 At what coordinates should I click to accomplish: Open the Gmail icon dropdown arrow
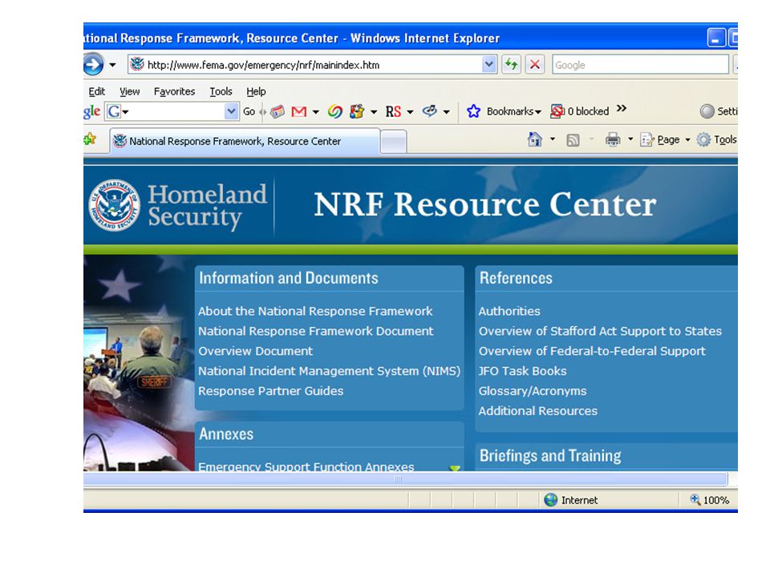click(316, 112)
